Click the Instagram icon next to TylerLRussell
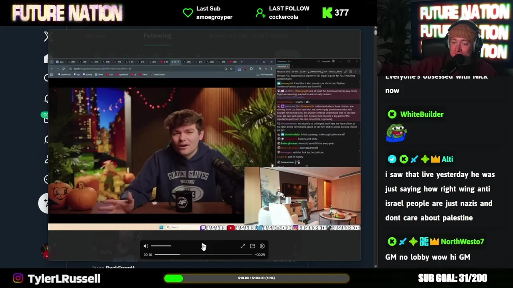The image size is (513, 288). 18,278
